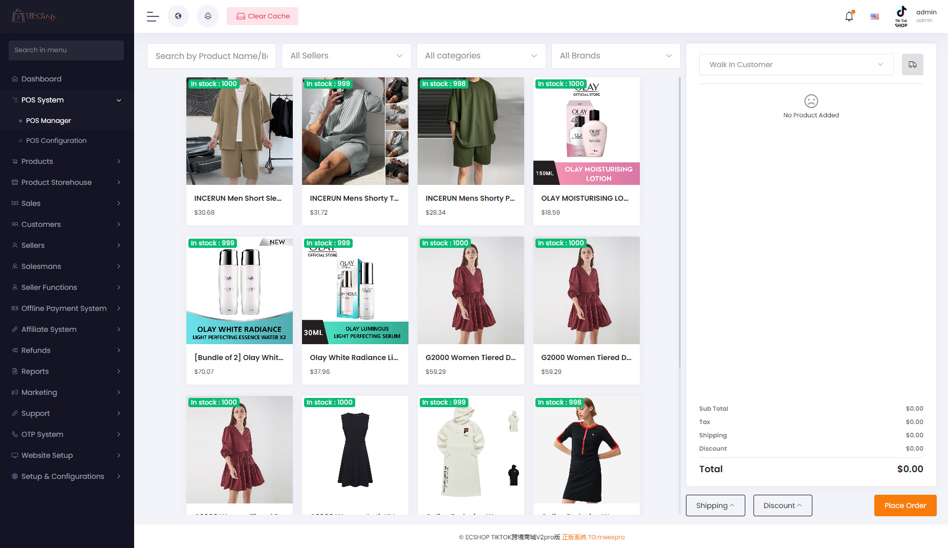
Task: Click the printer POS icon in top bar
Action: 208,16
